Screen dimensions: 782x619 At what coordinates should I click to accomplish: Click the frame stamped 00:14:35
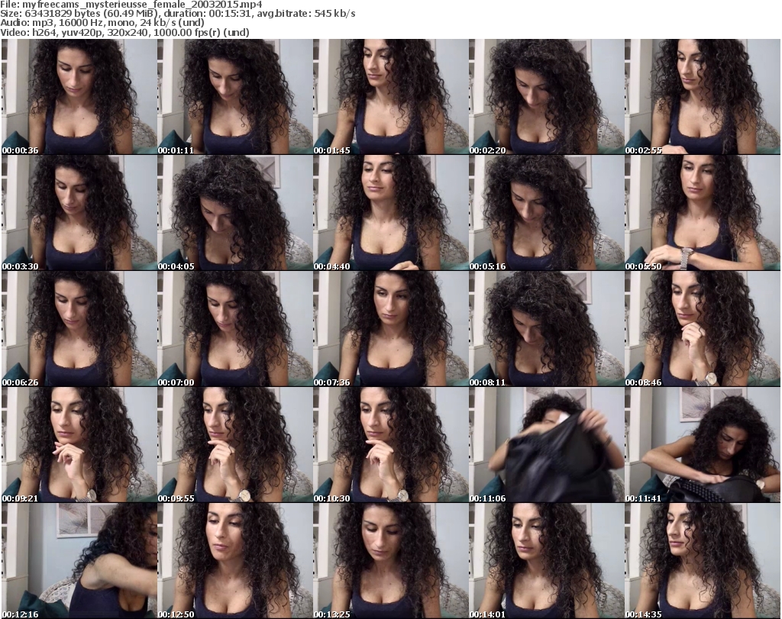point(703,561)
